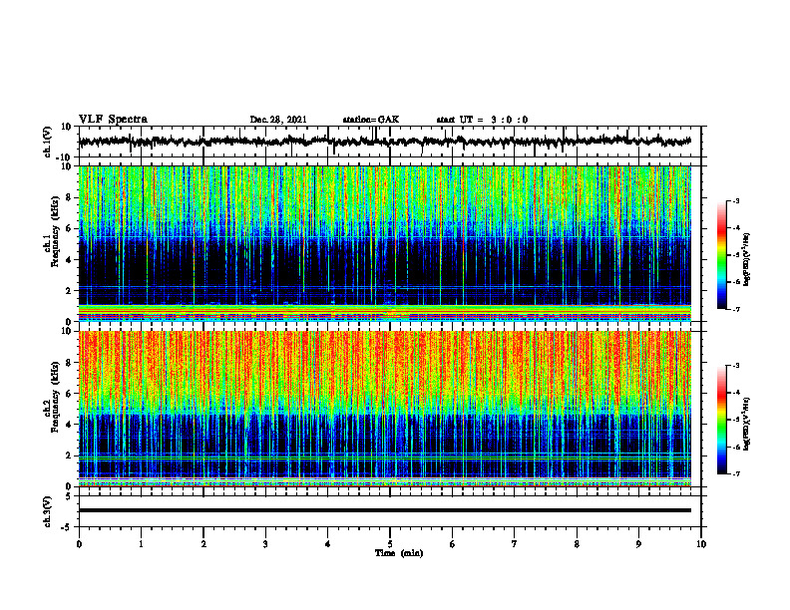Click the "-5" tick on ch.3(V) axis
790x610 pixels.
click(67, 527)
